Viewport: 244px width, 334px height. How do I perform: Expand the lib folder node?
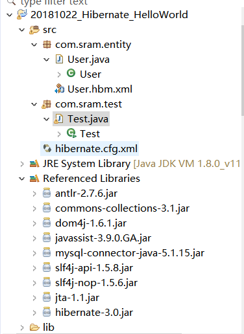22,328
